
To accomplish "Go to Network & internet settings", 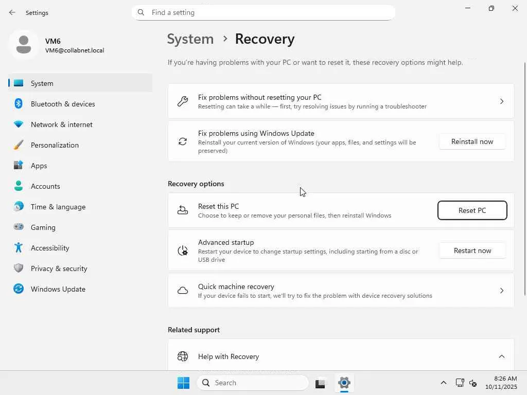I will coord(80,124).
